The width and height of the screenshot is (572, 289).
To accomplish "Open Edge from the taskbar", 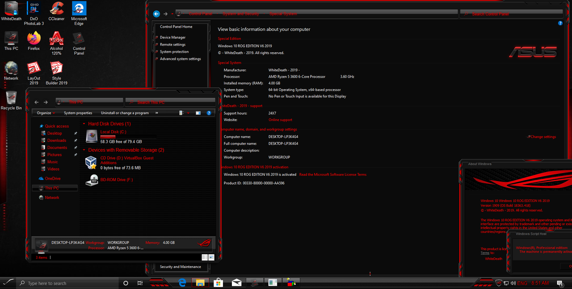I will tap(182, 283).
